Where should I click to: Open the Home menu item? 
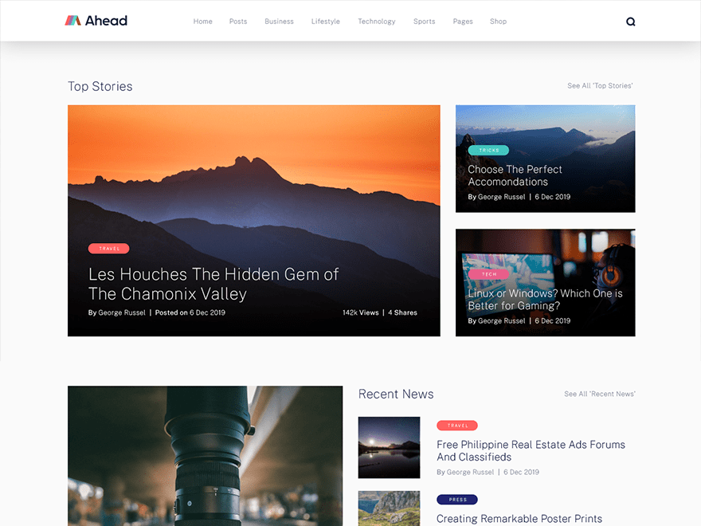pos(202,22)
